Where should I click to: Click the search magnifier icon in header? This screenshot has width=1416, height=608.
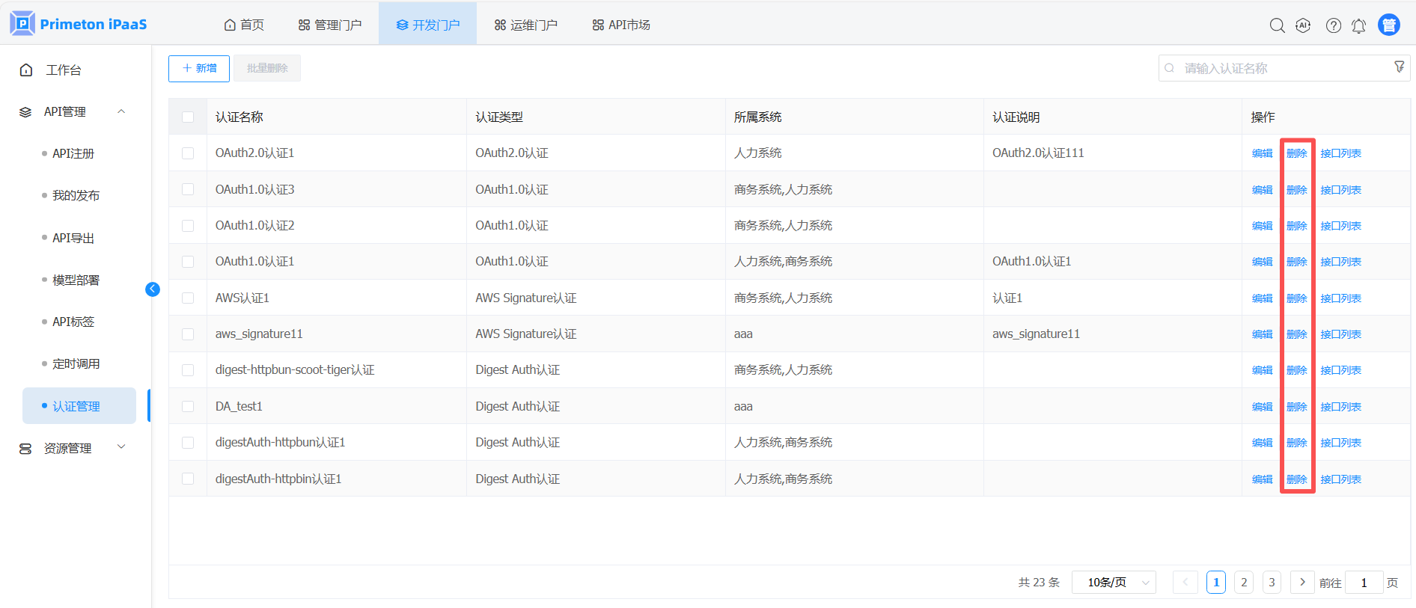1277,25
